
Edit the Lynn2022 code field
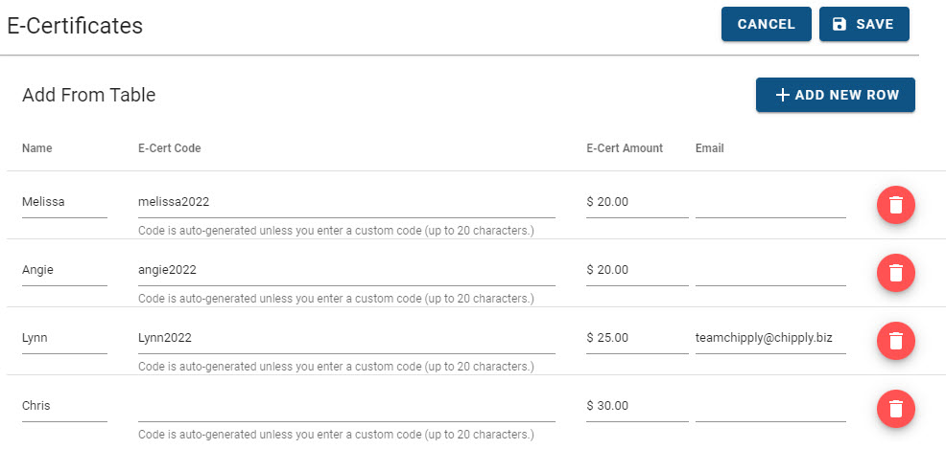point(347,339)
